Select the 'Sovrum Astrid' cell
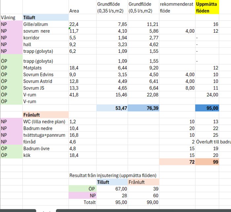The height and width of the screenshot is (212, 231). (46, 81)
